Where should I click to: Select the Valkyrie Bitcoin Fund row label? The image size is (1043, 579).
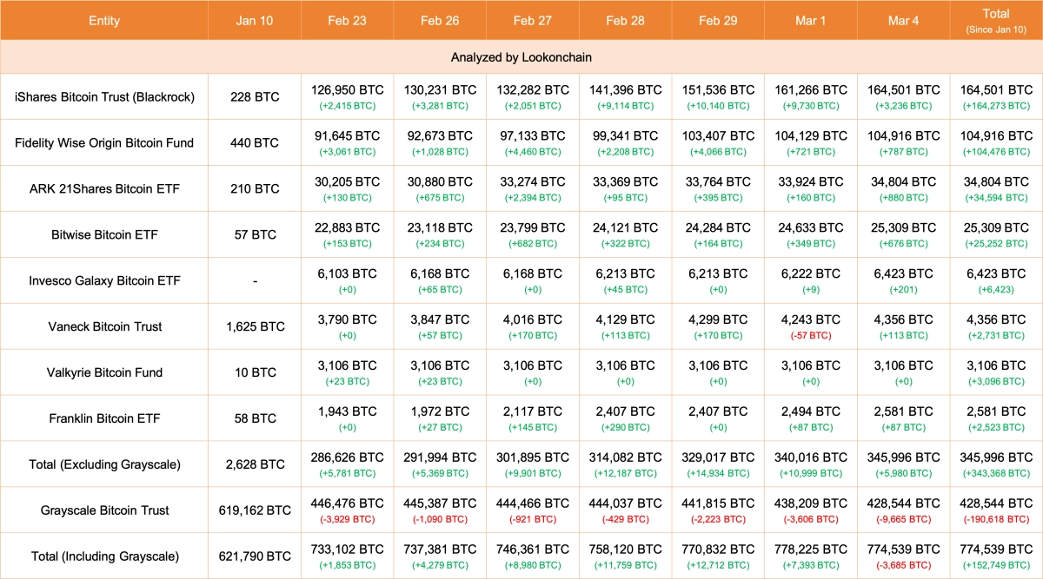[x=104, y=372]
